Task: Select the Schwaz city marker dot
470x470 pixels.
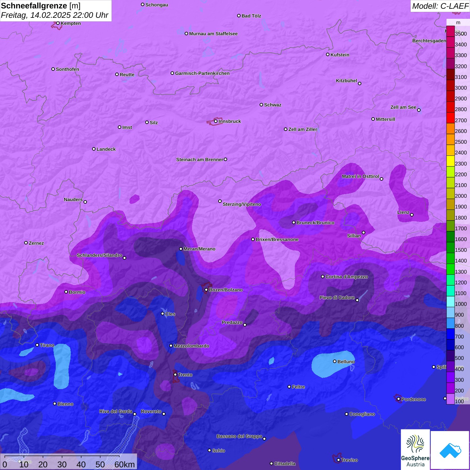Action: pos(261,105)
